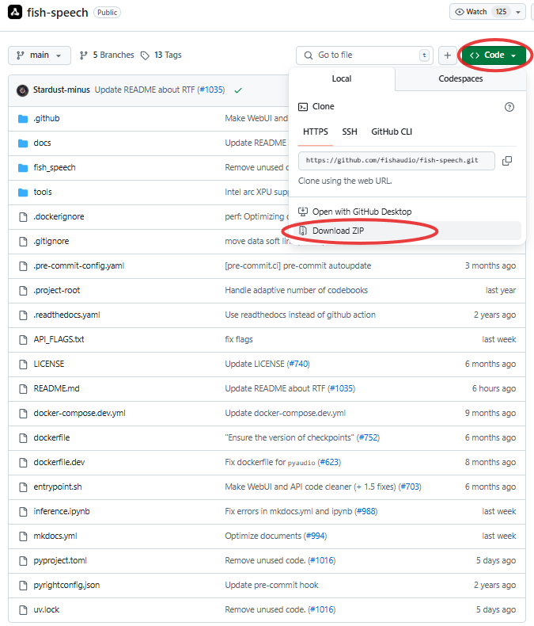Select the GitHub CLI clone tab

(392, 132)
